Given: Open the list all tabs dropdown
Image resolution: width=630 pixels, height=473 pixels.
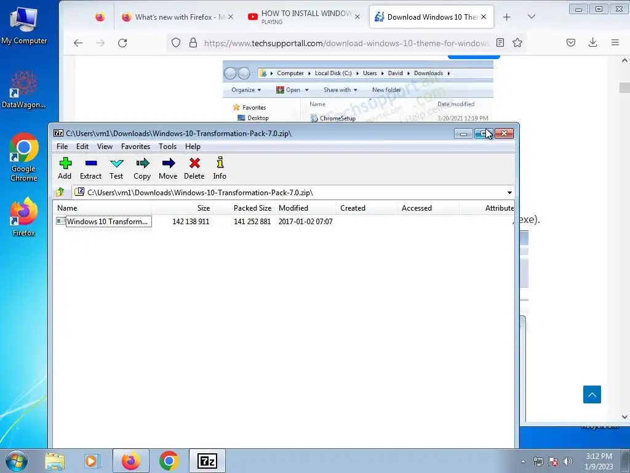Looking at the screenshot, I should (532, 17).
